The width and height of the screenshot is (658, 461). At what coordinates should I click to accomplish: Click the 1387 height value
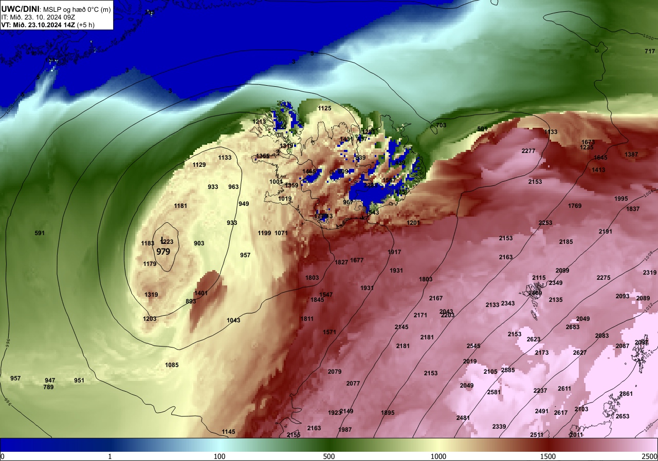(631, 155)
